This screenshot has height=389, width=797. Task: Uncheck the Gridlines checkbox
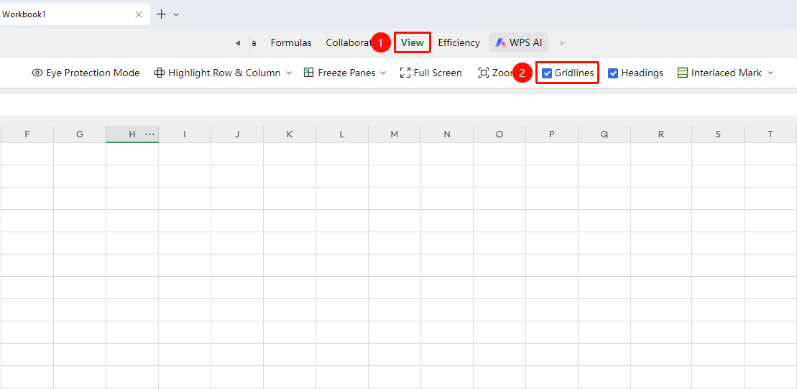(547, 73)
